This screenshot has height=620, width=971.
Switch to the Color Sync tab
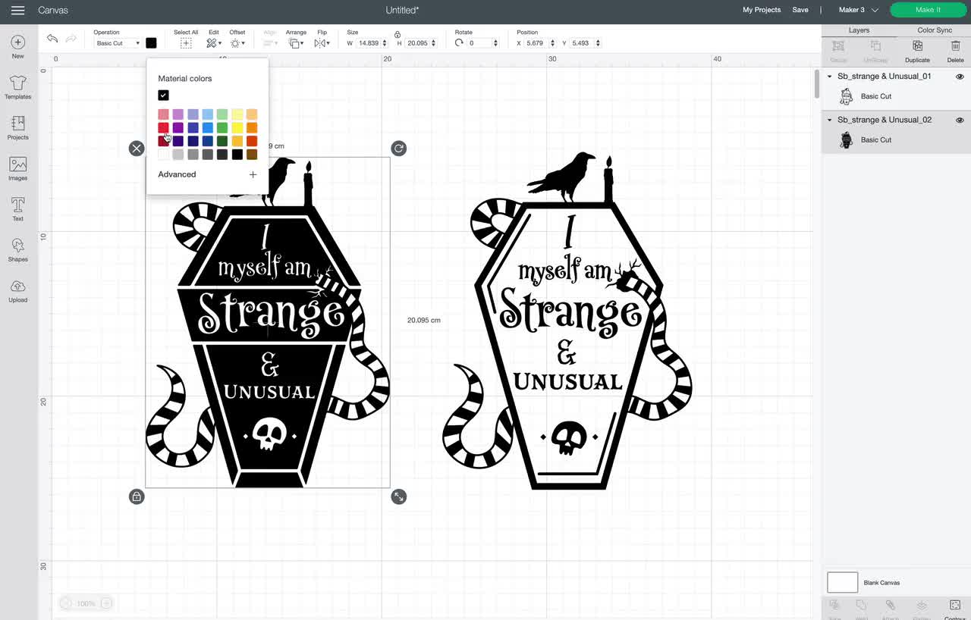[x=934, y=30]
